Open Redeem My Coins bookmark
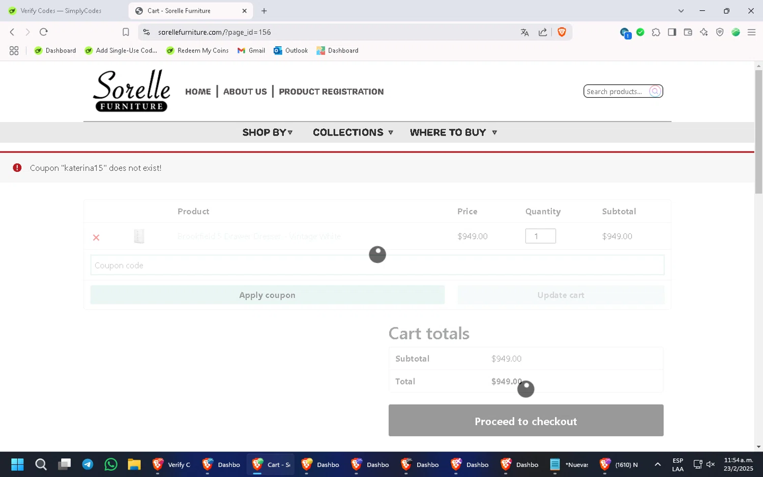The height and width of the screenshot is (477, 763). tap(197, 50)
